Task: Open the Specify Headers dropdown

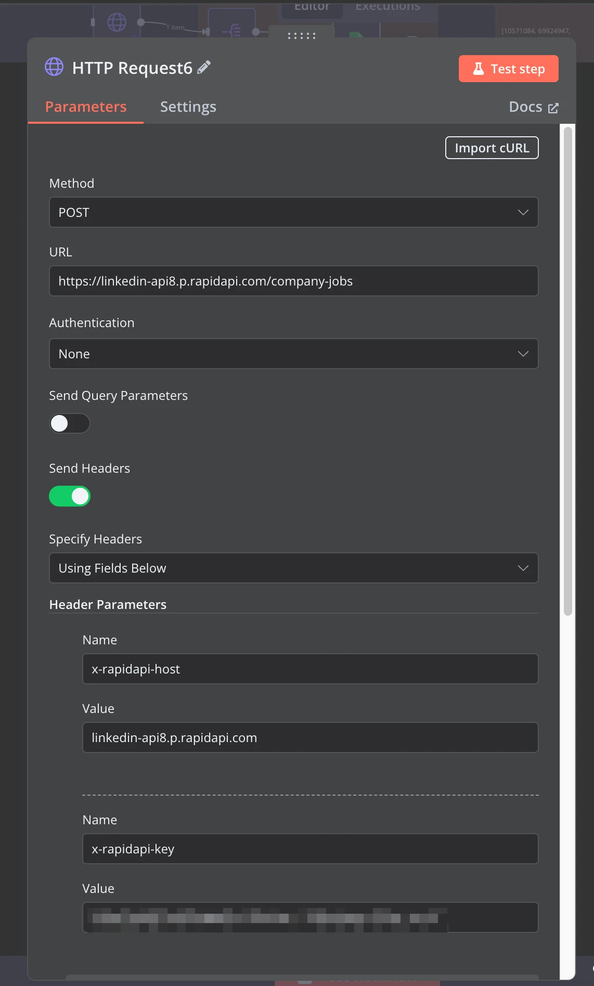Action: (293, 568)
